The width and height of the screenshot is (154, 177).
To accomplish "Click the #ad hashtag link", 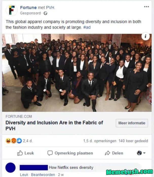I will click(87, 27).
